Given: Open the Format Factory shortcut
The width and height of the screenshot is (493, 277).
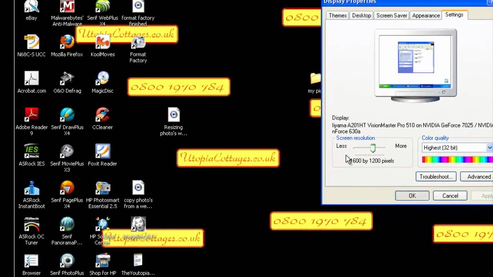Looking at the screenshot, I should (x=138, y=49).
